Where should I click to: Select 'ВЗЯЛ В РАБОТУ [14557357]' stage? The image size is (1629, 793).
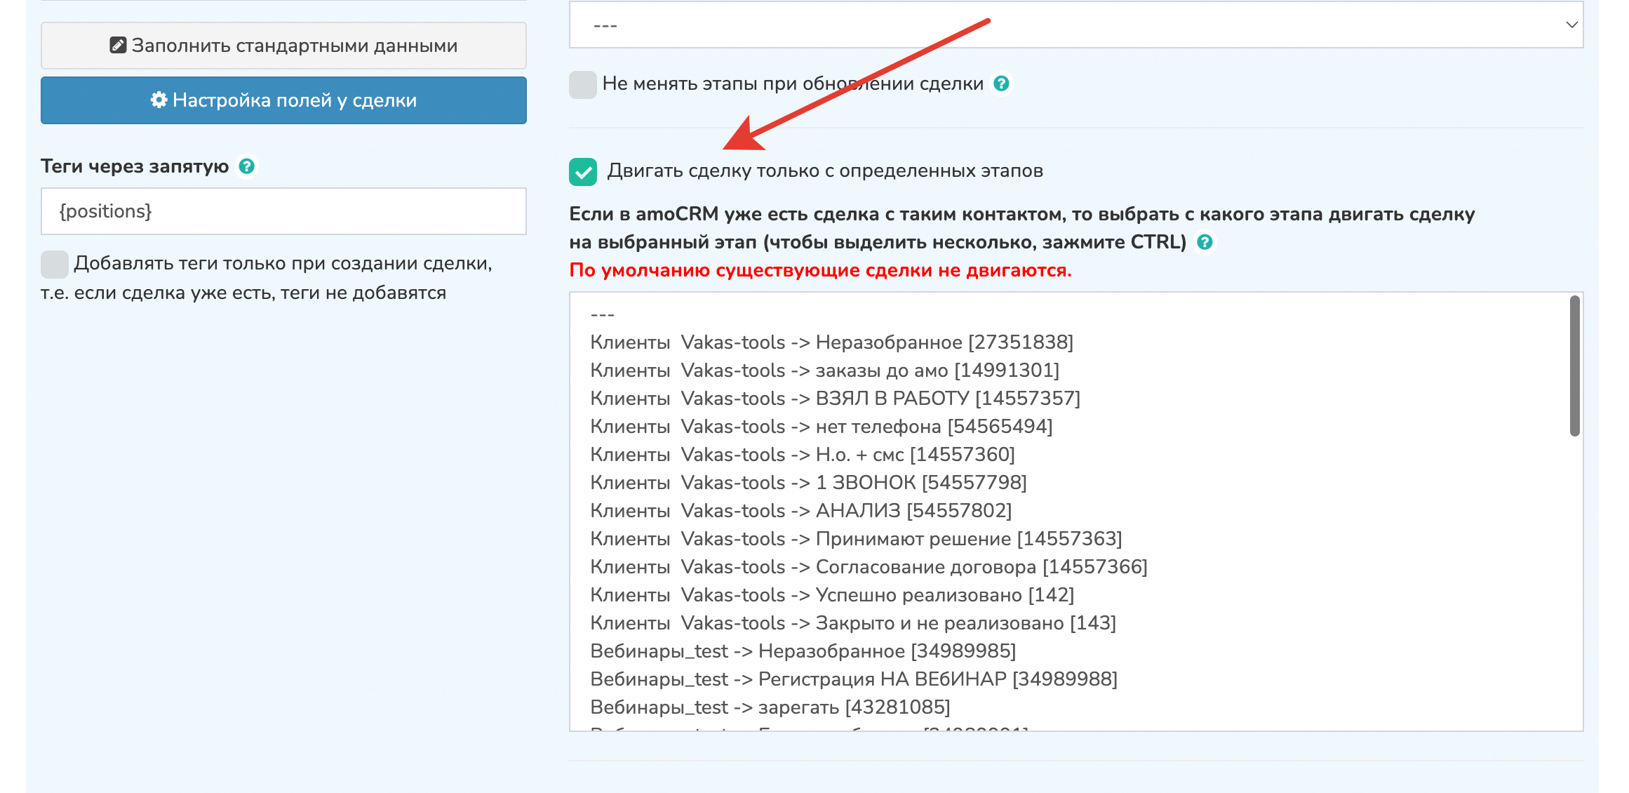[835, 399]
